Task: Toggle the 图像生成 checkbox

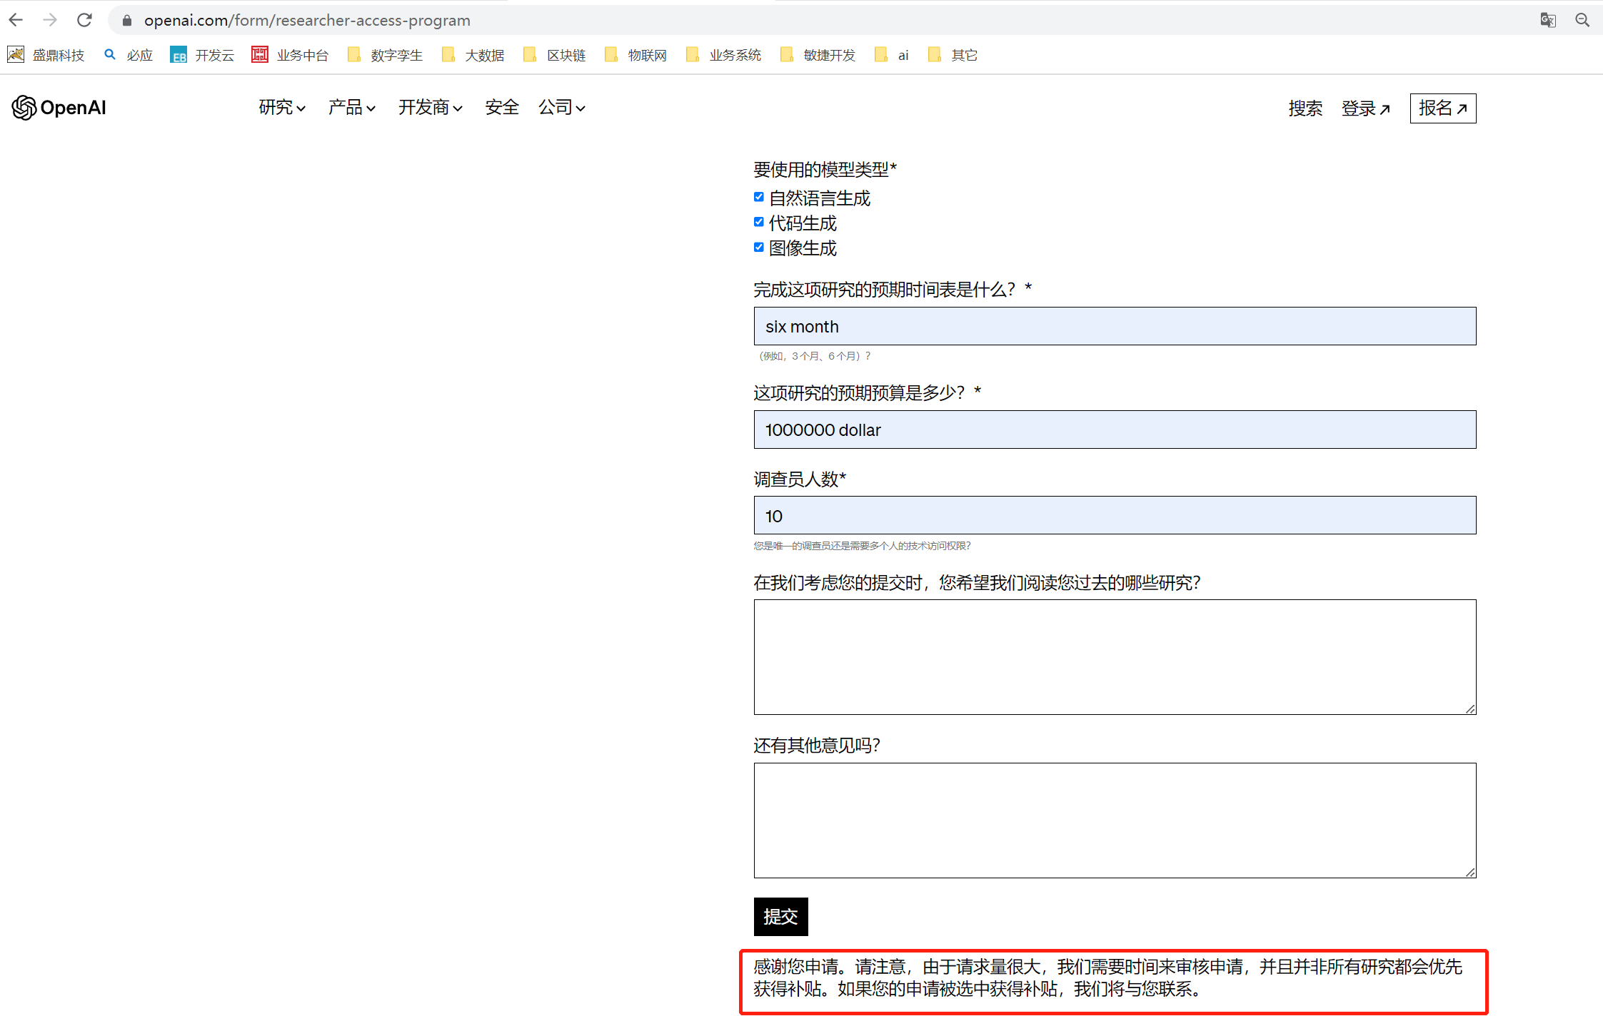Action: click(x=758, y=247)
